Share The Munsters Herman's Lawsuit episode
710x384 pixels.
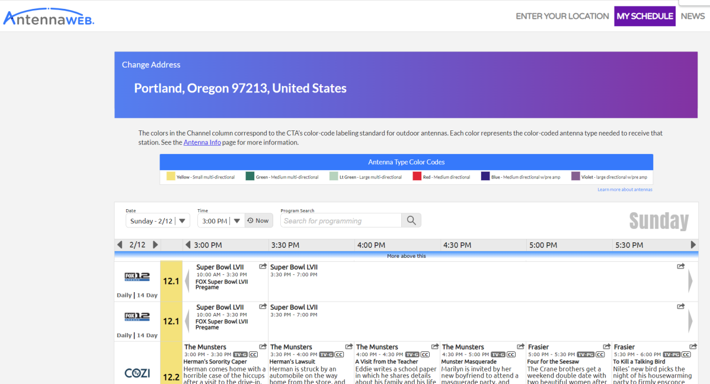click(x=348, y=347)
